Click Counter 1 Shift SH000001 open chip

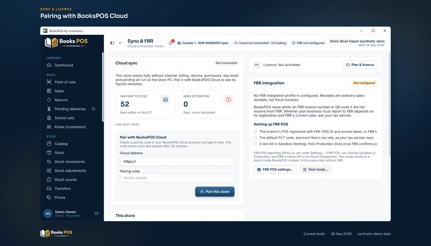pos(203,43)
